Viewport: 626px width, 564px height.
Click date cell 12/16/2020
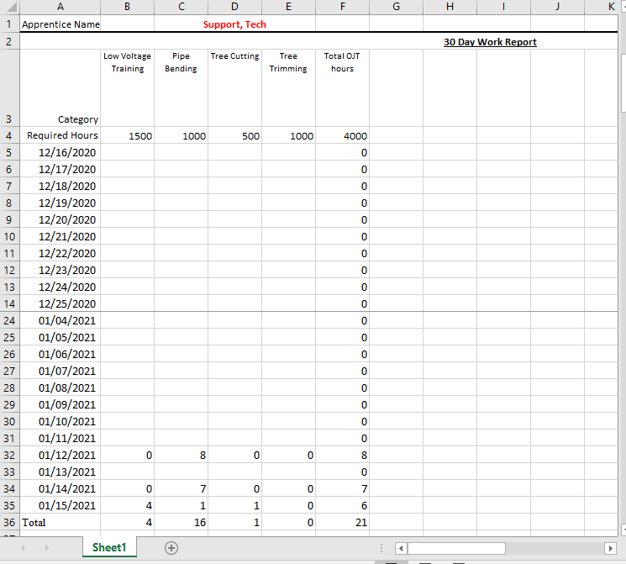pyautogui.click(x=60, y=153)
